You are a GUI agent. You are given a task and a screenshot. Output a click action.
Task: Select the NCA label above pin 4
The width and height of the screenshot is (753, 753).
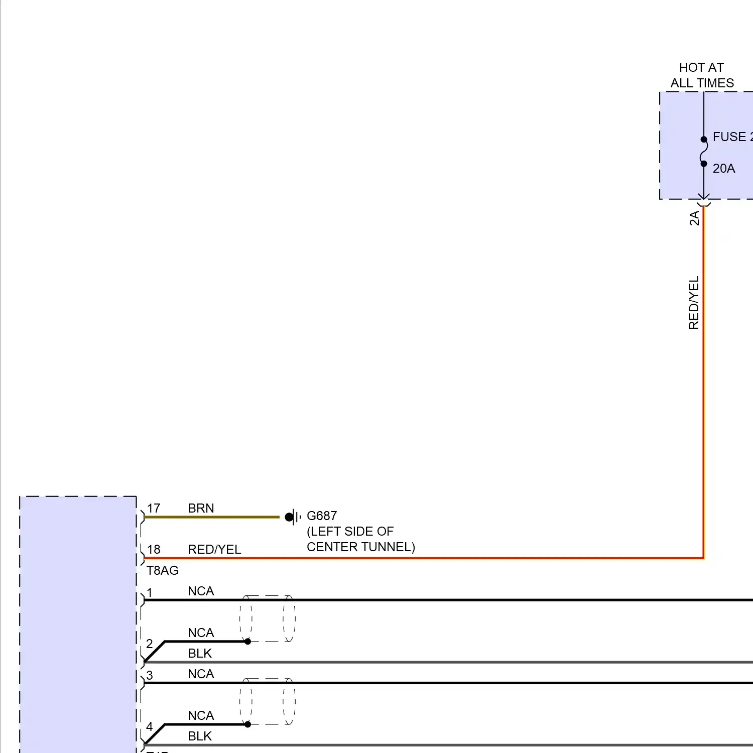[x=201, y=715]
